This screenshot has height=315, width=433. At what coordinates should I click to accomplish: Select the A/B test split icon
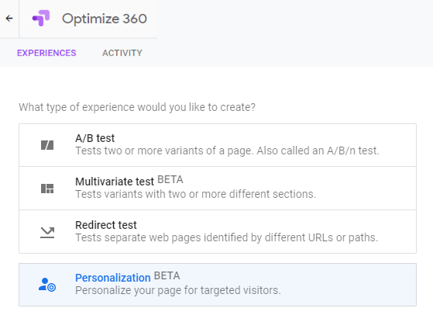(x=47, y=145)
